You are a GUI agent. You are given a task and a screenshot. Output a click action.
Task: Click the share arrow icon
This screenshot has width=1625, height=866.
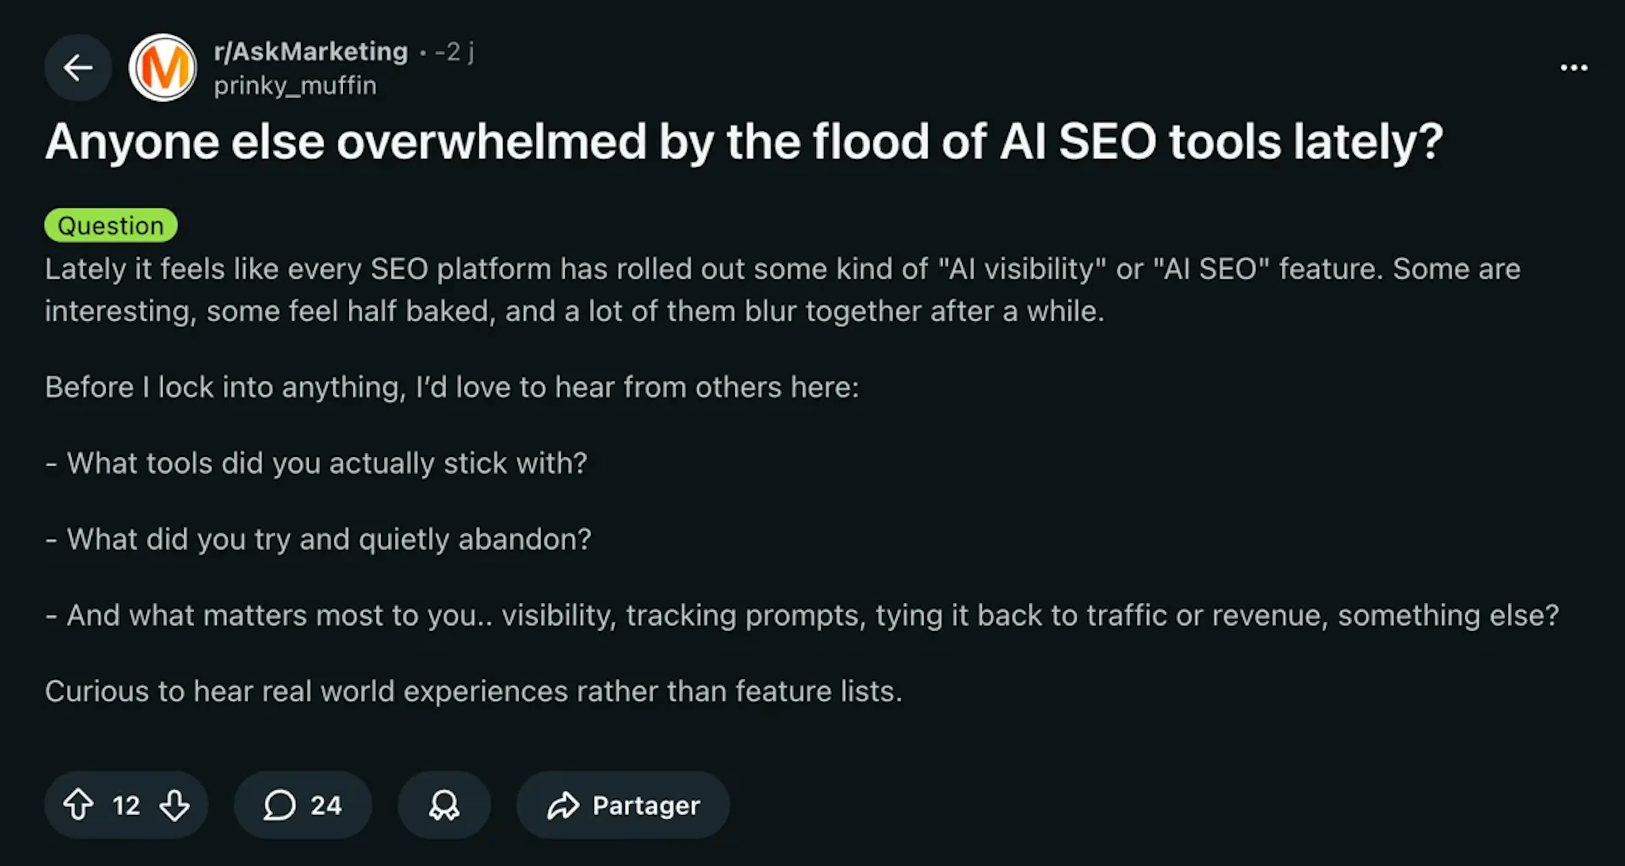[x=563, y=805]
